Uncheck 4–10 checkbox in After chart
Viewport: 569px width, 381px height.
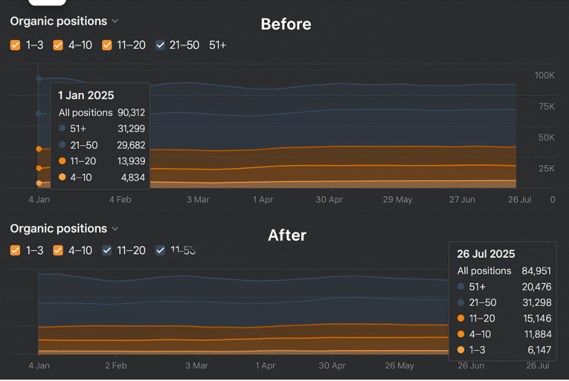coord(58,251)
